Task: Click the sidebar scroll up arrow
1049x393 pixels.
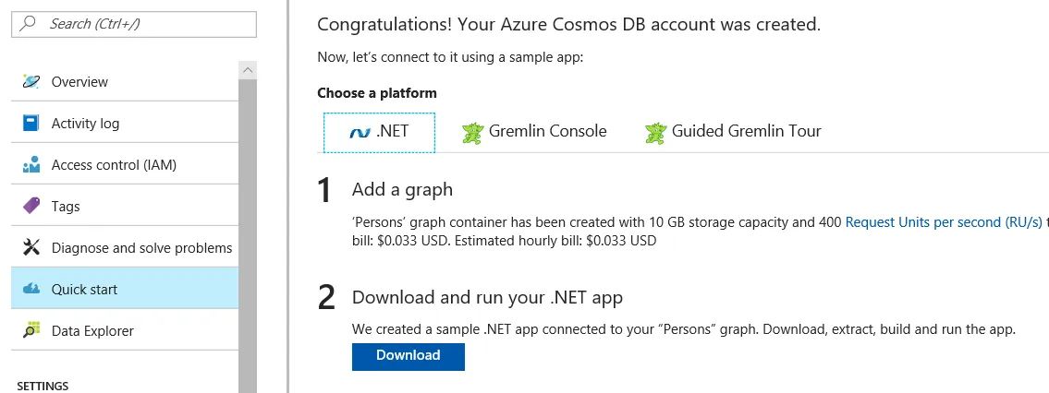Action: pyautogui.click(x=247, y=70)
